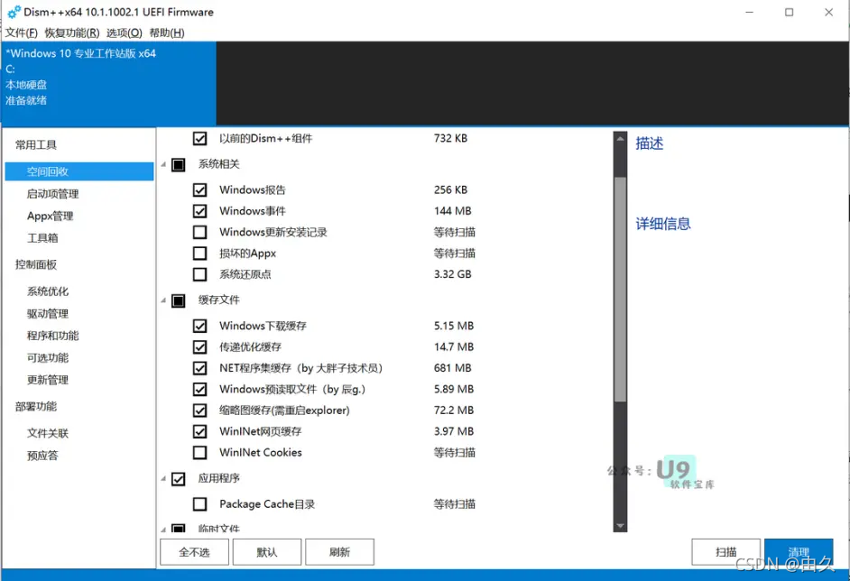
Task: Check the Package Cache目录 checkbox
Action: 200,504
